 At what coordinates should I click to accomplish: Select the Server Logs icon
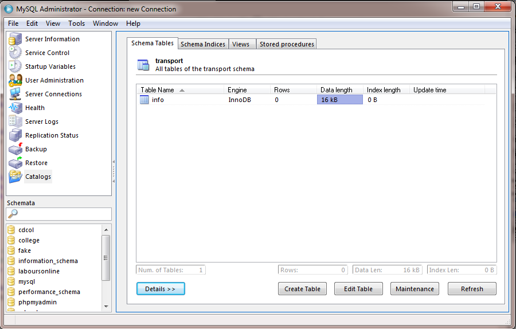pos(15,122)
